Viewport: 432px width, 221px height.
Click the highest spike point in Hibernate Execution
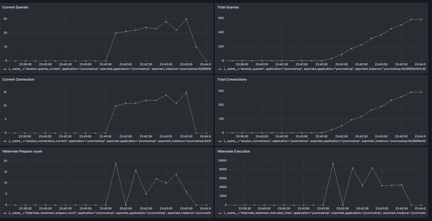point(333,164)
